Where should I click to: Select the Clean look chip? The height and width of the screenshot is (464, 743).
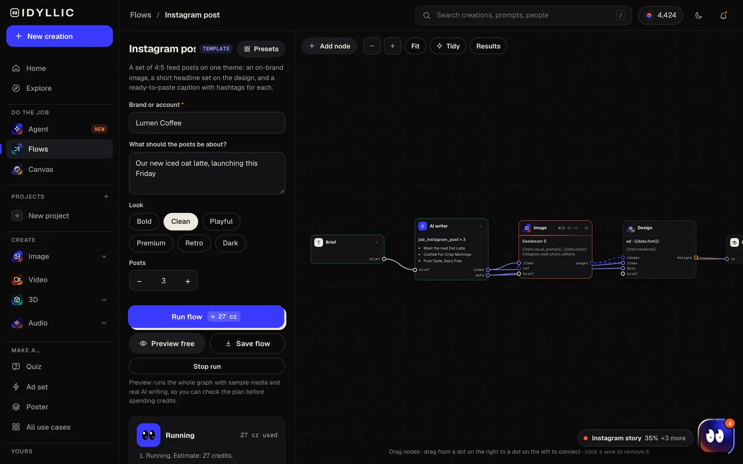(x=181, y=221)
